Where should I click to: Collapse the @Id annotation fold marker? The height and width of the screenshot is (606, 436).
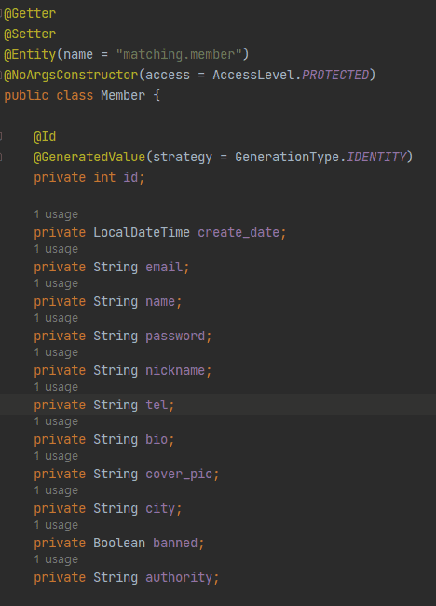click(x=1, y=136)
